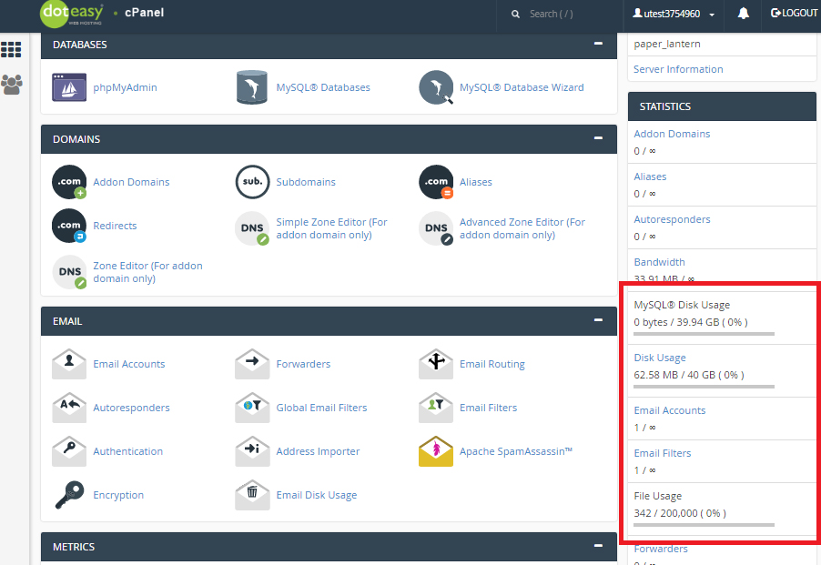
Task: Click the Addon Domains .com icon
Action: click(x=69, y=182)
